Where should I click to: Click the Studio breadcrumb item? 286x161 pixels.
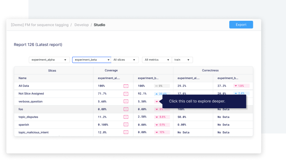pyautogui.click(x=99, y=25)
